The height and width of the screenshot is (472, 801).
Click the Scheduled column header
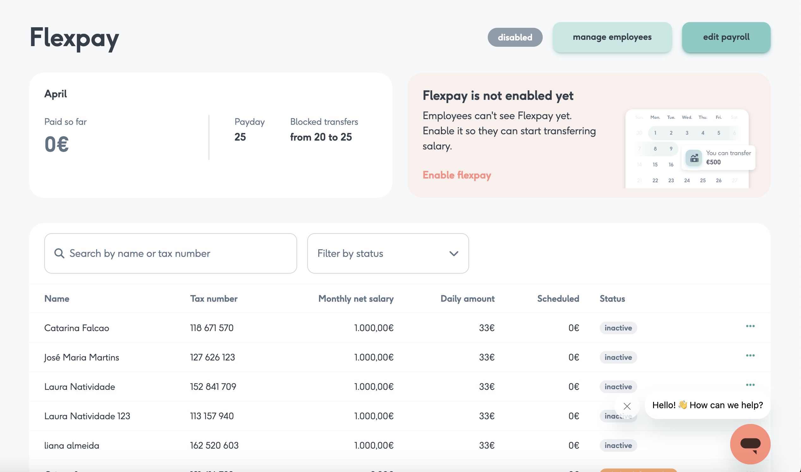click(x=558, y=298)
